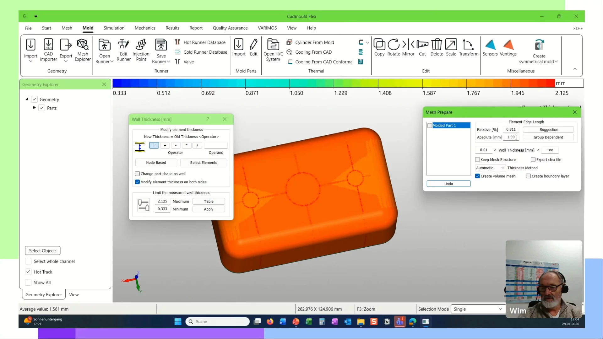Screen dimensions: 603x339
Task: Uncheck Create volume mesh option
Action: pos(477,176)
